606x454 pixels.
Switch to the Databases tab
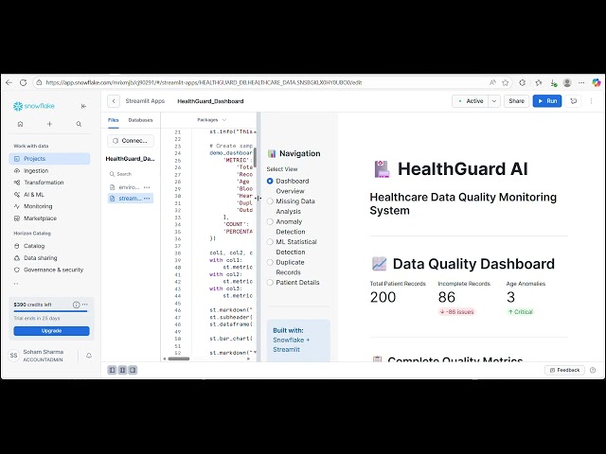[140, 120]
